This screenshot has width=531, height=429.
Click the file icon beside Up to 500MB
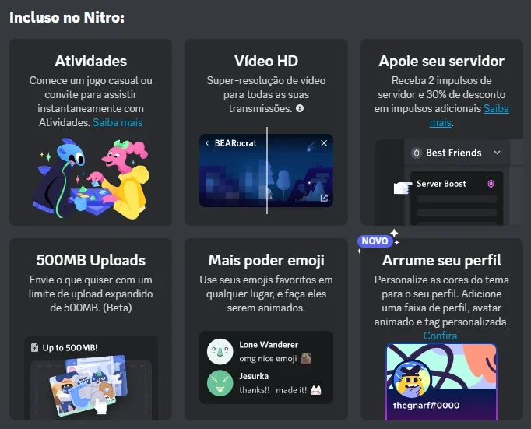click(x=34, y=348)
